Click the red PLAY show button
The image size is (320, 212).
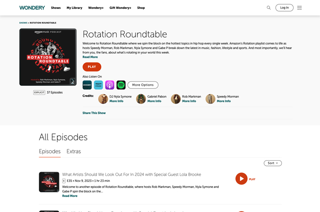click(x=92, y=67)
